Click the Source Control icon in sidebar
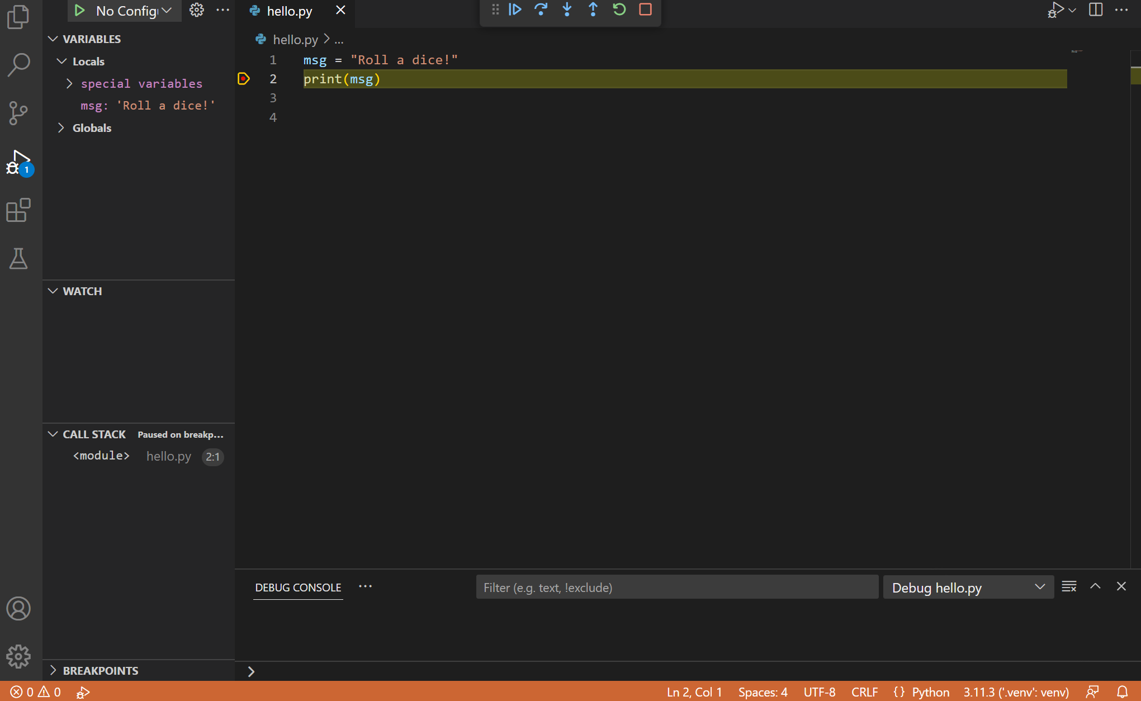 pyautogui.click(x=18, y=112)
